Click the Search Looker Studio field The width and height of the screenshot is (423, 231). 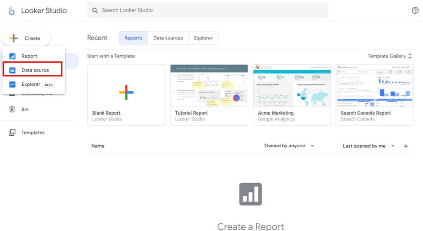pos(207,10)
